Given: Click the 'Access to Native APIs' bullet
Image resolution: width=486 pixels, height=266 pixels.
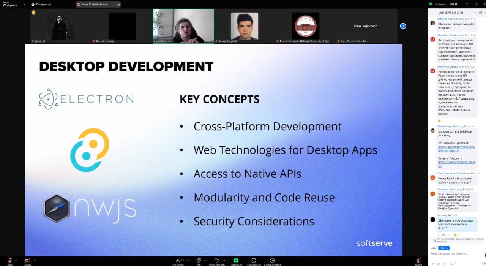Looking at the screenshot, I should (248, 174).
